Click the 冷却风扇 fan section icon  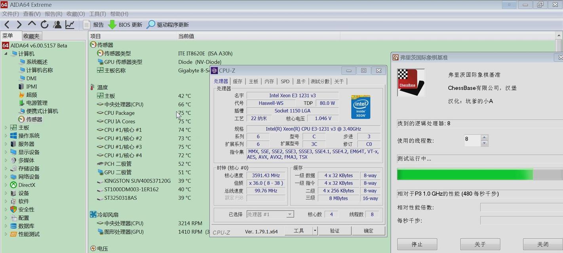(93, 214)
